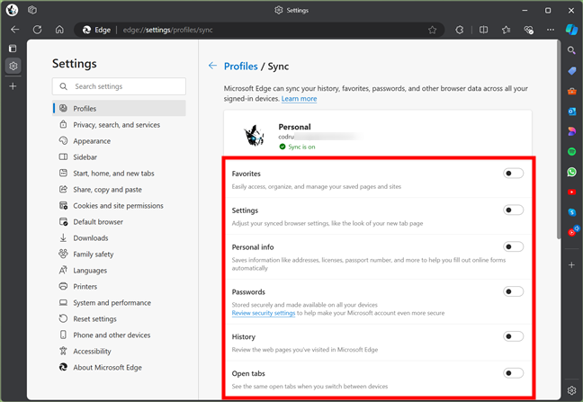Add this page to favorites star
583x402 pixels.
tap(432, 30)
